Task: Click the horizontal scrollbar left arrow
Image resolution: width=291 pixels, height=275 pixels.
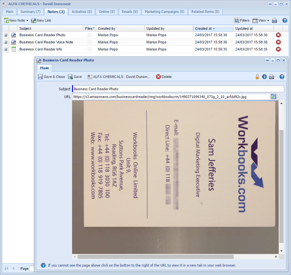Action: [x=75, y=257]
